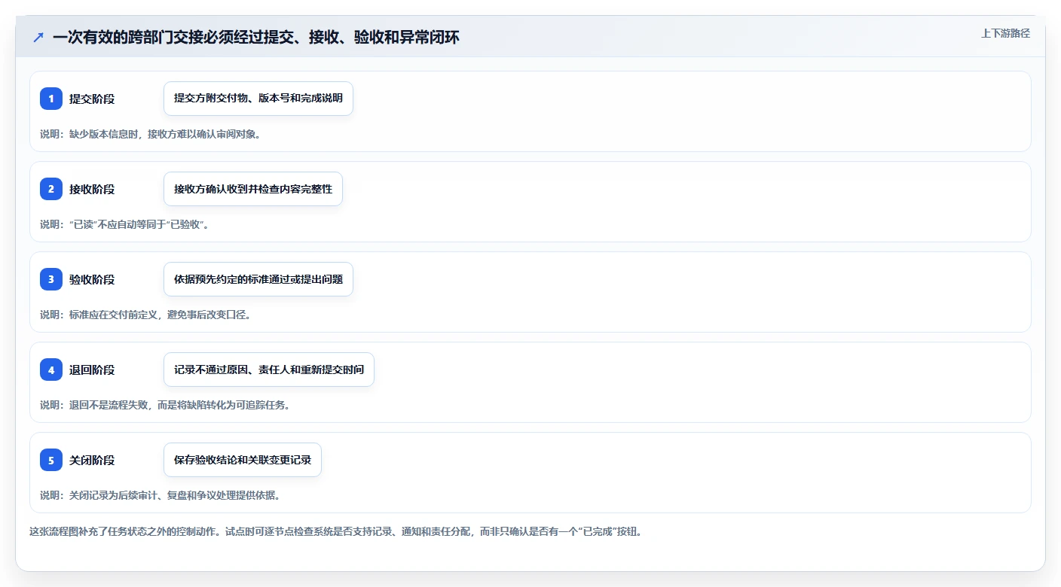Click the 提交方附交付物、版本号和完成说明 box
1061x587 pixels.
[x=258, y=99]
